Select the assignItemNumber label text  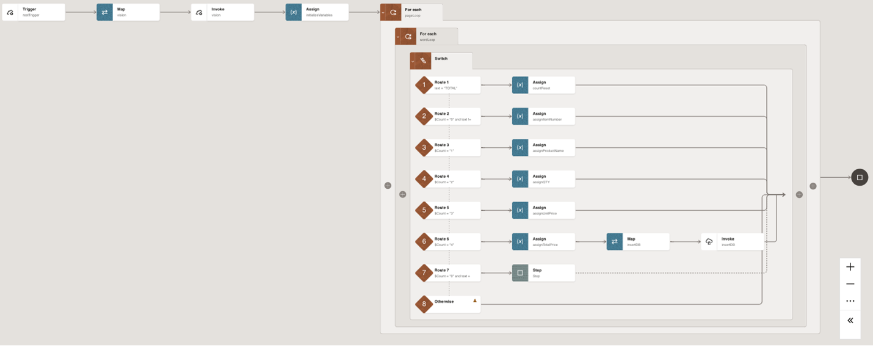pyautogui.click(x=547, y=120)
